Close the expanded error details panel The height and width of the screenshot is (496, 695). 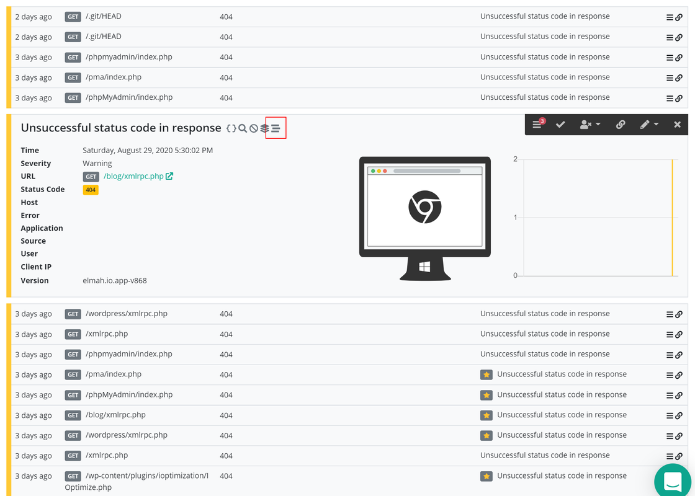tap(677, 125)
